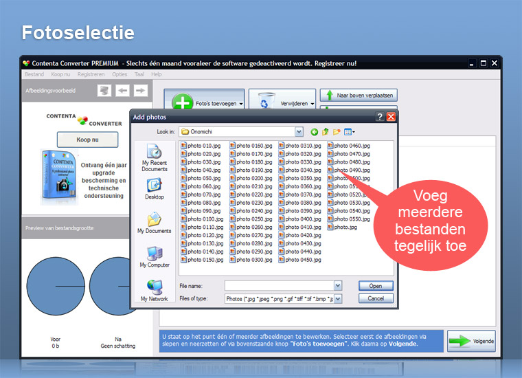Viewport: 522px width, 378px height.
Task: Click Naar boven verplaatsen button
Action: (359, 96)
